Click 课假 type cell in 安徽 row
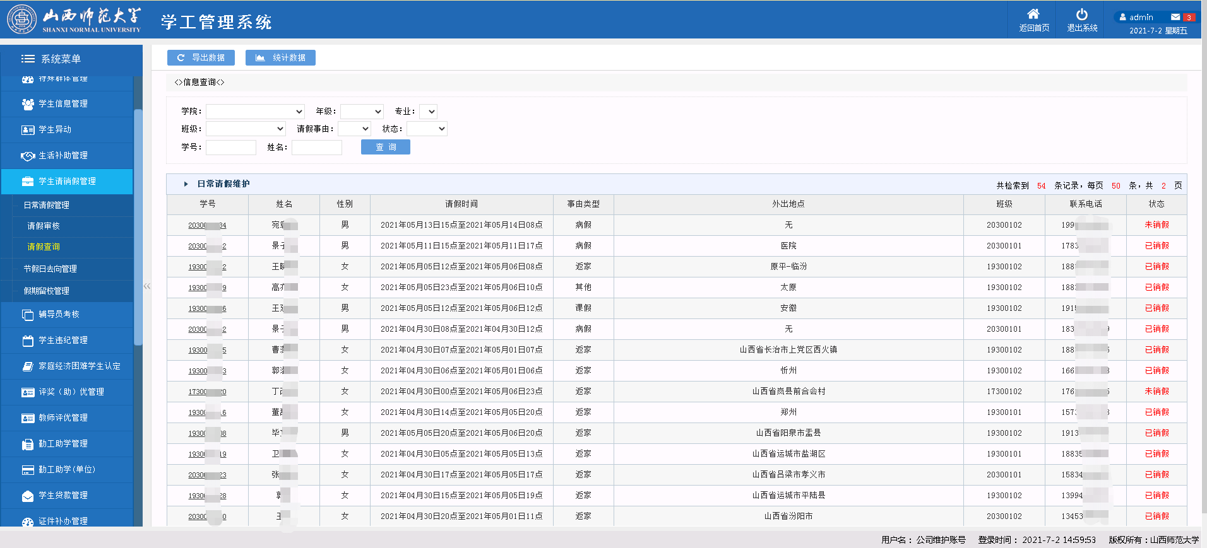The width and height of the screenshot is (1207, 548). click(x=583, y=308)
